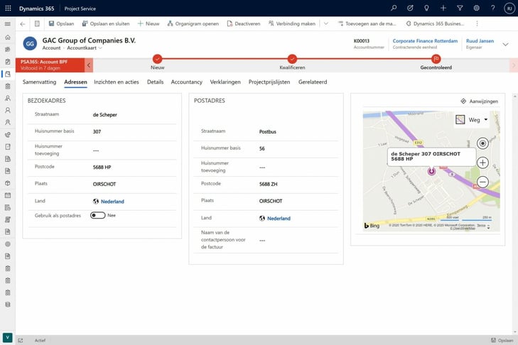
Task: Click the plus quick create icon
Action: coord(443,8)
